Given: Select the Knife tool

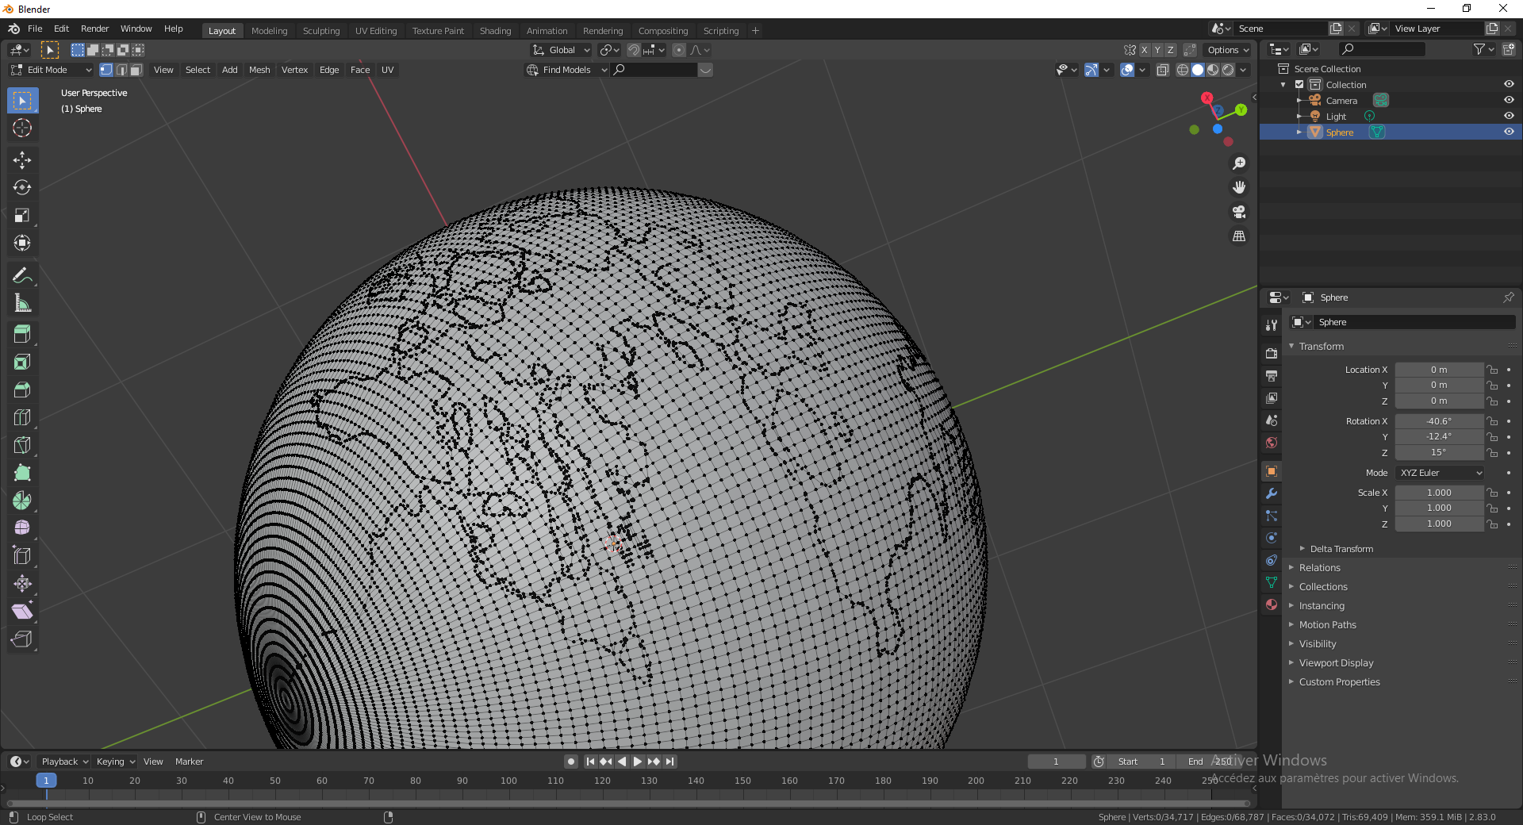Looking at the screenshot, I should (x=22, y=445).
